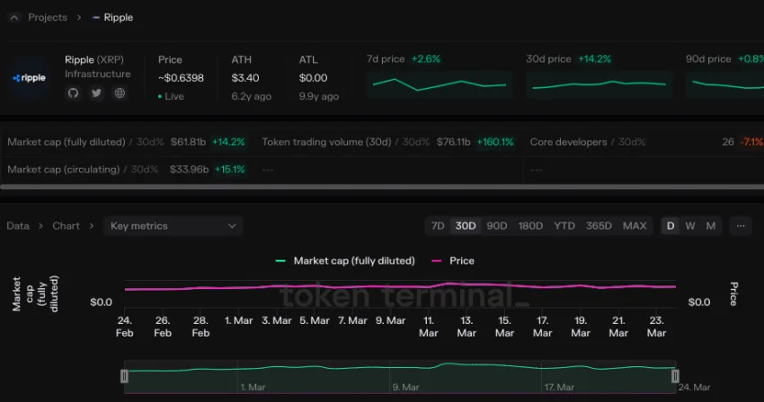Switch to daily (D) granularity

(671, 226)
